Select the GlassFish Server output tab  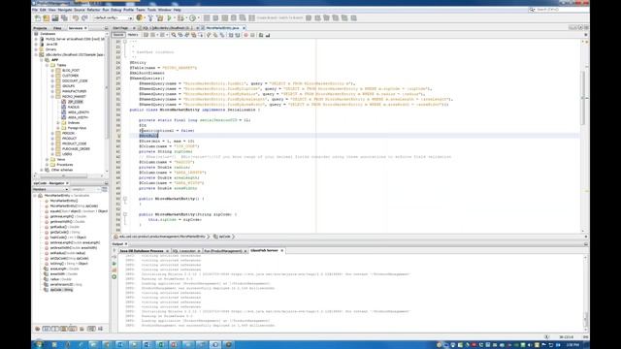pyautogui.click(x=267, y=251)
